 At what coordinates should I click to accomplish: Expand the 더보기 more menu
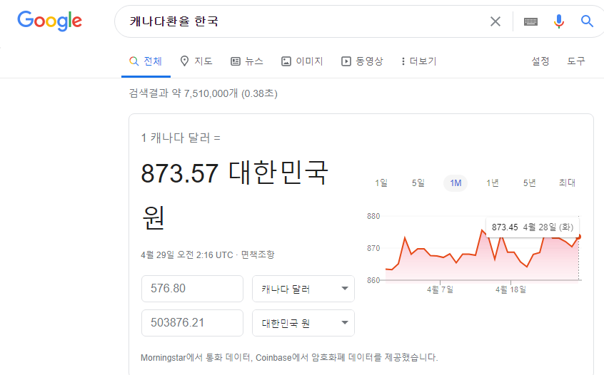pyautogui.click(x=418, y=61)
